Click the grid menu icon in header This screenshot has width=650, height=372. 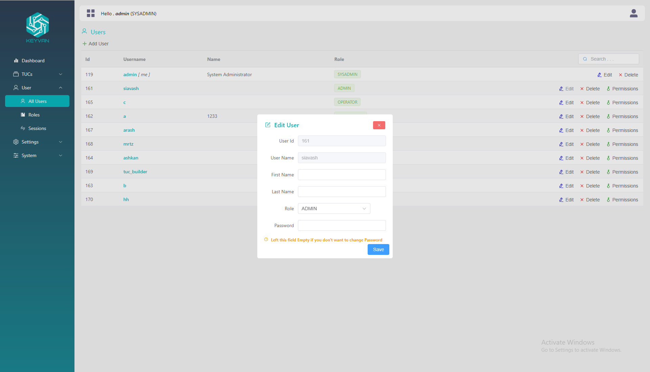90,14
